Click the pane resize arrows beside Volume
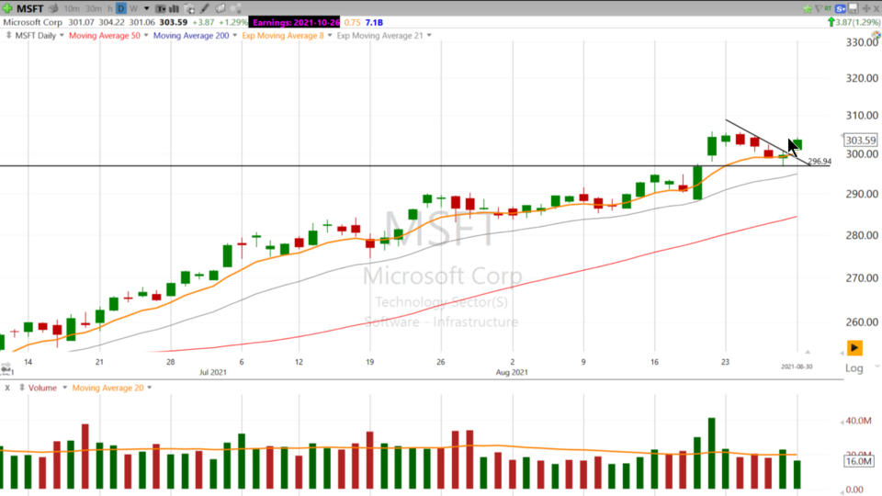The image size is (882, 496). (x=22, y=388)
